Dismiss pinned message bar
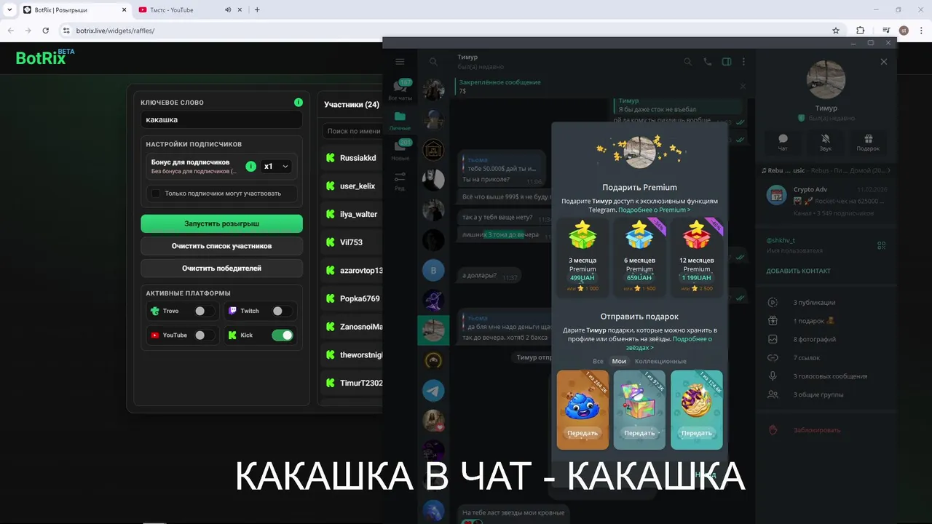The width and height of the screenshot is (932, 524). pyautogui.click(x=743, y=86)
